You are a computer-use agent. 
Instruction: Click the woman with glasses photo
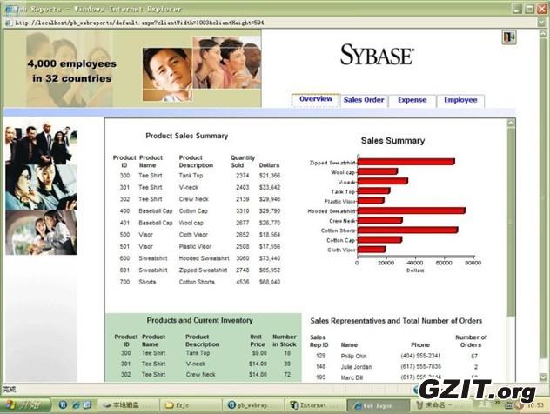41,187
